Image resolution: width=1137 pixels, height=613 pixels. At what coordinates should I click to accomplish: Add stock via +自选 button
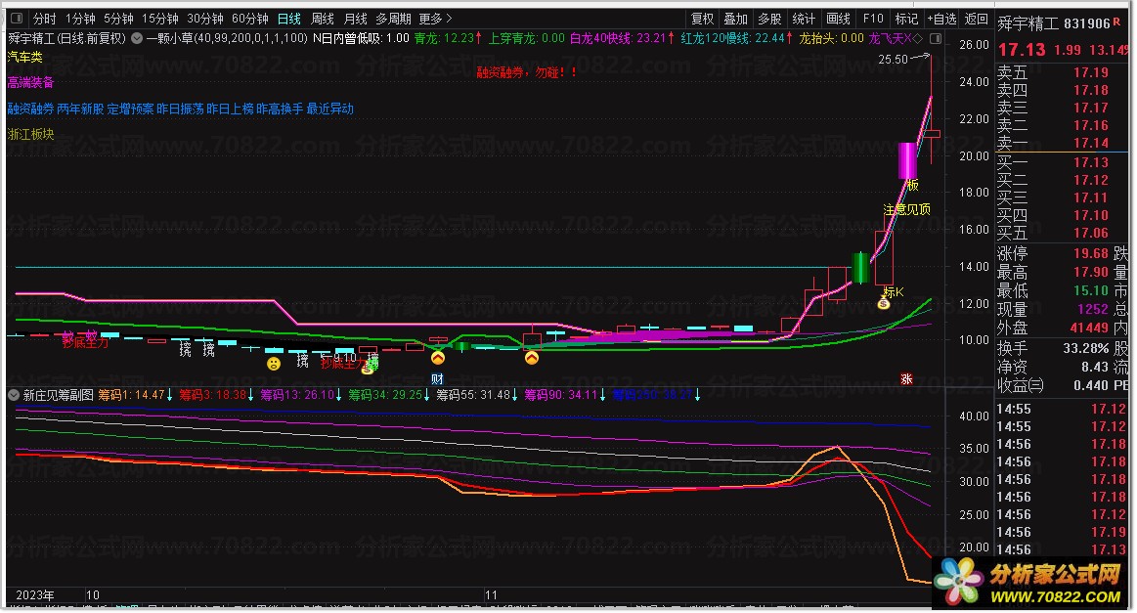pos(941,19)
